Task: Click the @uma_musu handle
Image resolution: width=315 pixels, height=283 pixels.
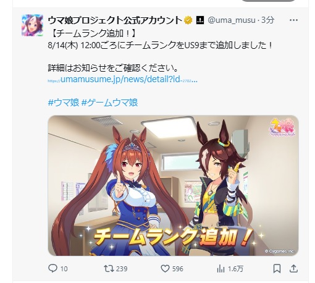Action: click(x=232, y=20)
